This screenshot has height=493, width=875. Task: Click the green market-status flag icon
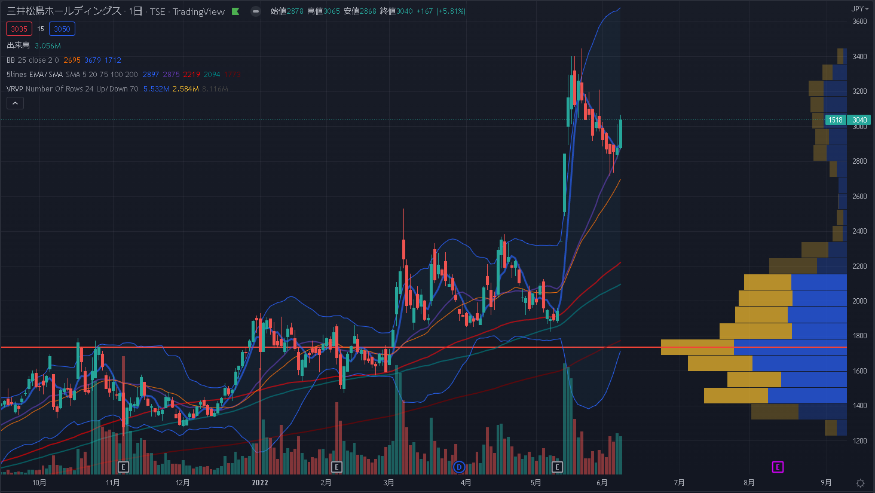tap(235, 11)
